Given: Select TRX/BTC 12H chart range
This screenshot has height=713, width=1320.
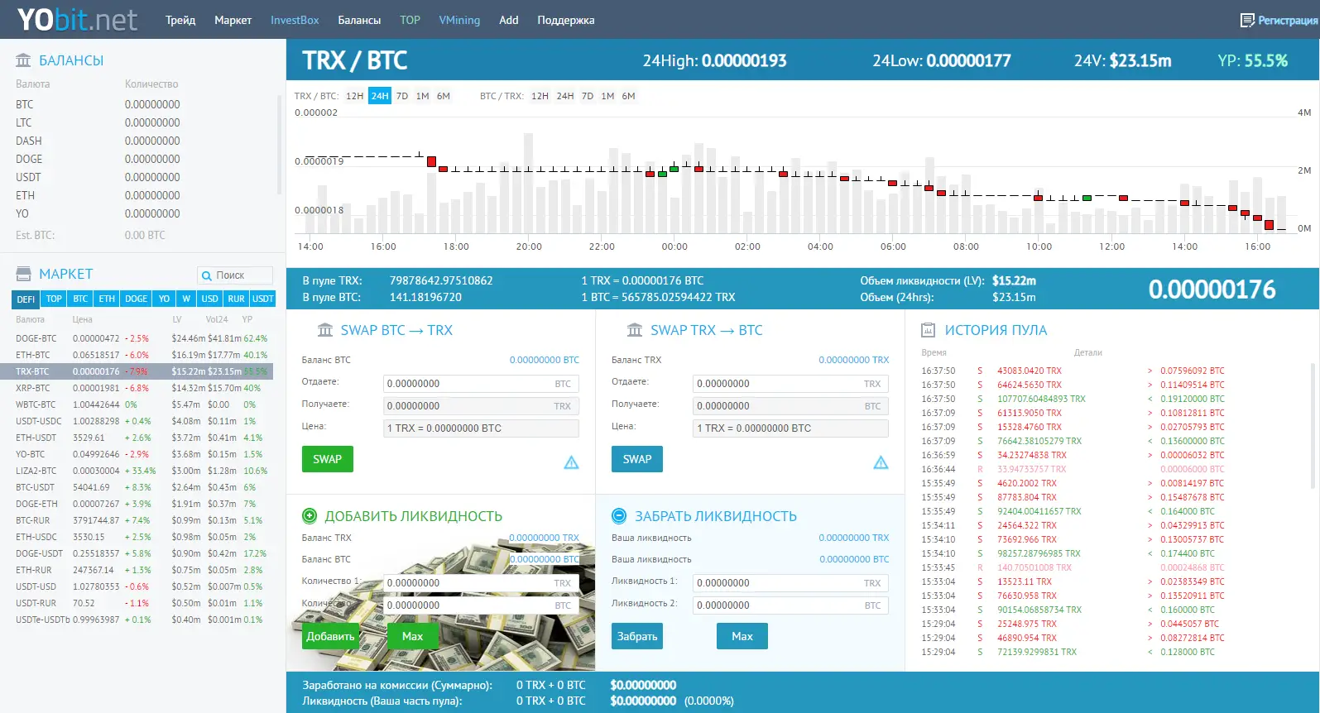Looking at the screenshot, I should coord(355,96).
